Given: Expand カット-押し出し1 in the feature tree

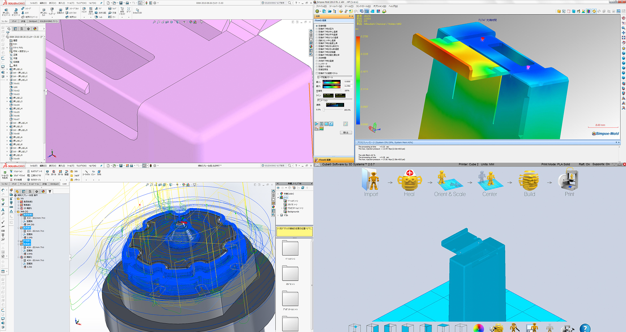Looking at the screenshot, I should click(7, 73).
